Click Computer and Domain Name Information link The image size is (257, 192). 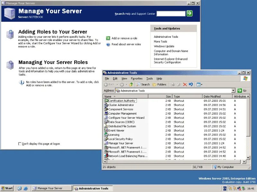pyautogui.click(x=171, y=52)
